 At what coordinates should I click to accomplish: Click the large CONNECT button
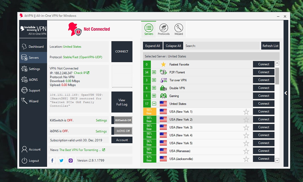click(122, 51)
